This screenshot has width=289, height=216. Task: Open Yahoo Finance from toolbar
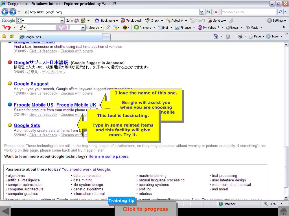pos(183,28)
